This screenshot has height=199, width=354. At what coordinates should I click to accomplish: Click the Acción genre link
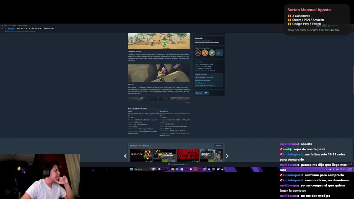click(202, 64)
